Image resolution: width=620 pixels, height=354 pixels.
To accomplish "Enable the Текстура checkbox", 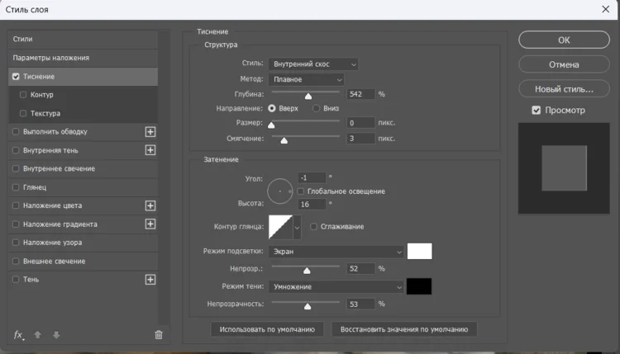I will coord(23,113).
